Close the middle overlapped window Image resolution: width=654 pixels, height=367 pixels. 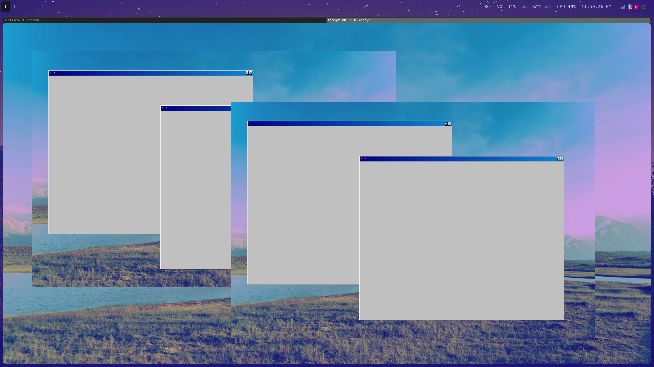[450, 124]
